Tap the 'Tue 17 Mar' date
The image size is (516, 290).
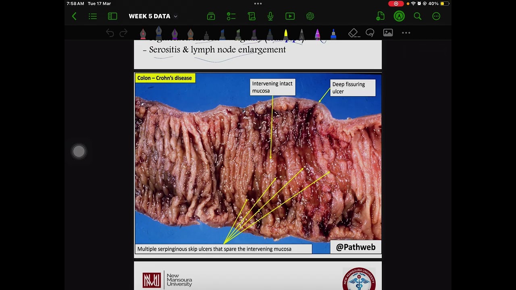99,4
